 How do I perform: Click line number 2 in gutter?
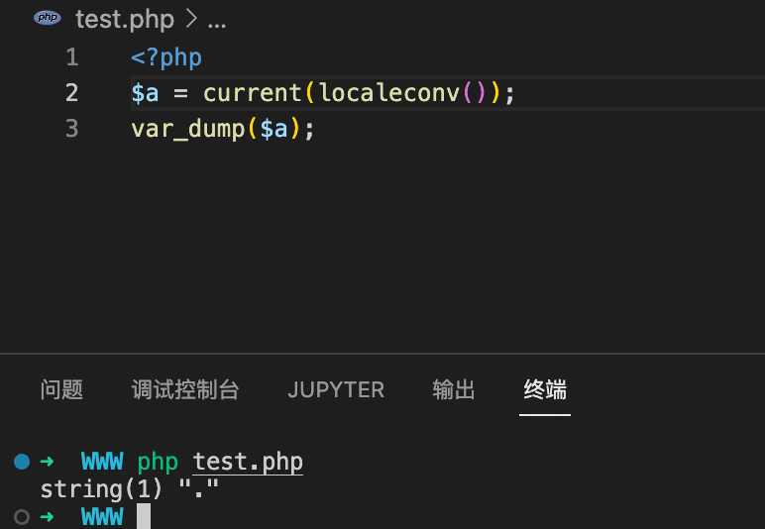pyautogui.click(x=72, y=93)
